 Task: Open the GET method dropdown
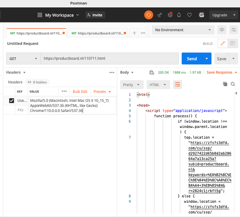click(23, 59)
